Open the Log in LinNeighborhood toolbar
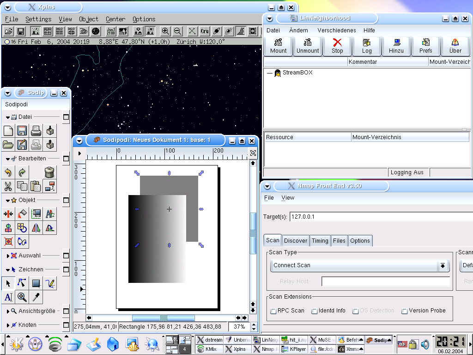The image size is (473, 355). click(x=367, y=46)
